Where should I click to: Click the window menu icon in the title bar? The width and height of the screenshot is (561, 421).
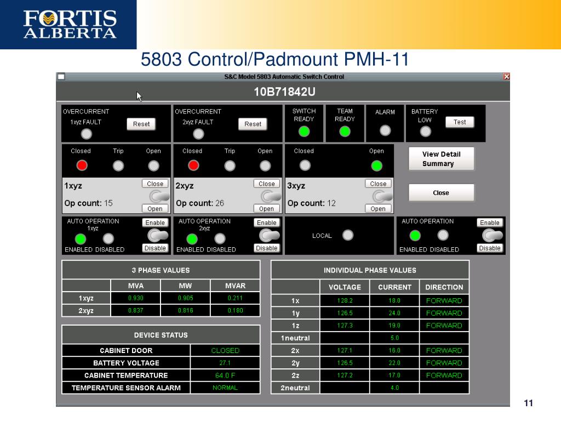(61, 77)
